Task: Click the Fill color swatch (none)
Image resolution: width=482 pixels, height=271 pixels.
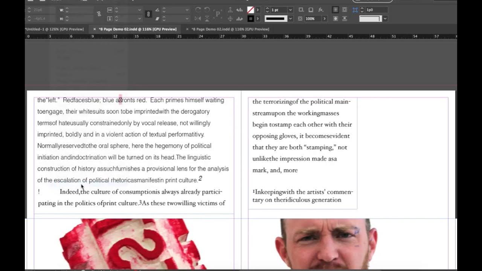Action: 251,10
